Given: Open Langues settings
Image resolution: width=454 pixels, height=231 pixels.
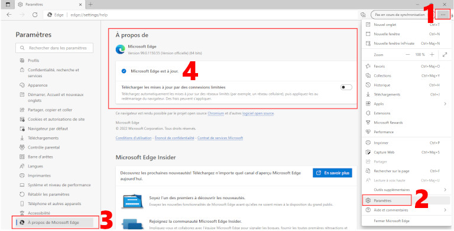Looking at the screenshot, I should (x=35, y=166).
